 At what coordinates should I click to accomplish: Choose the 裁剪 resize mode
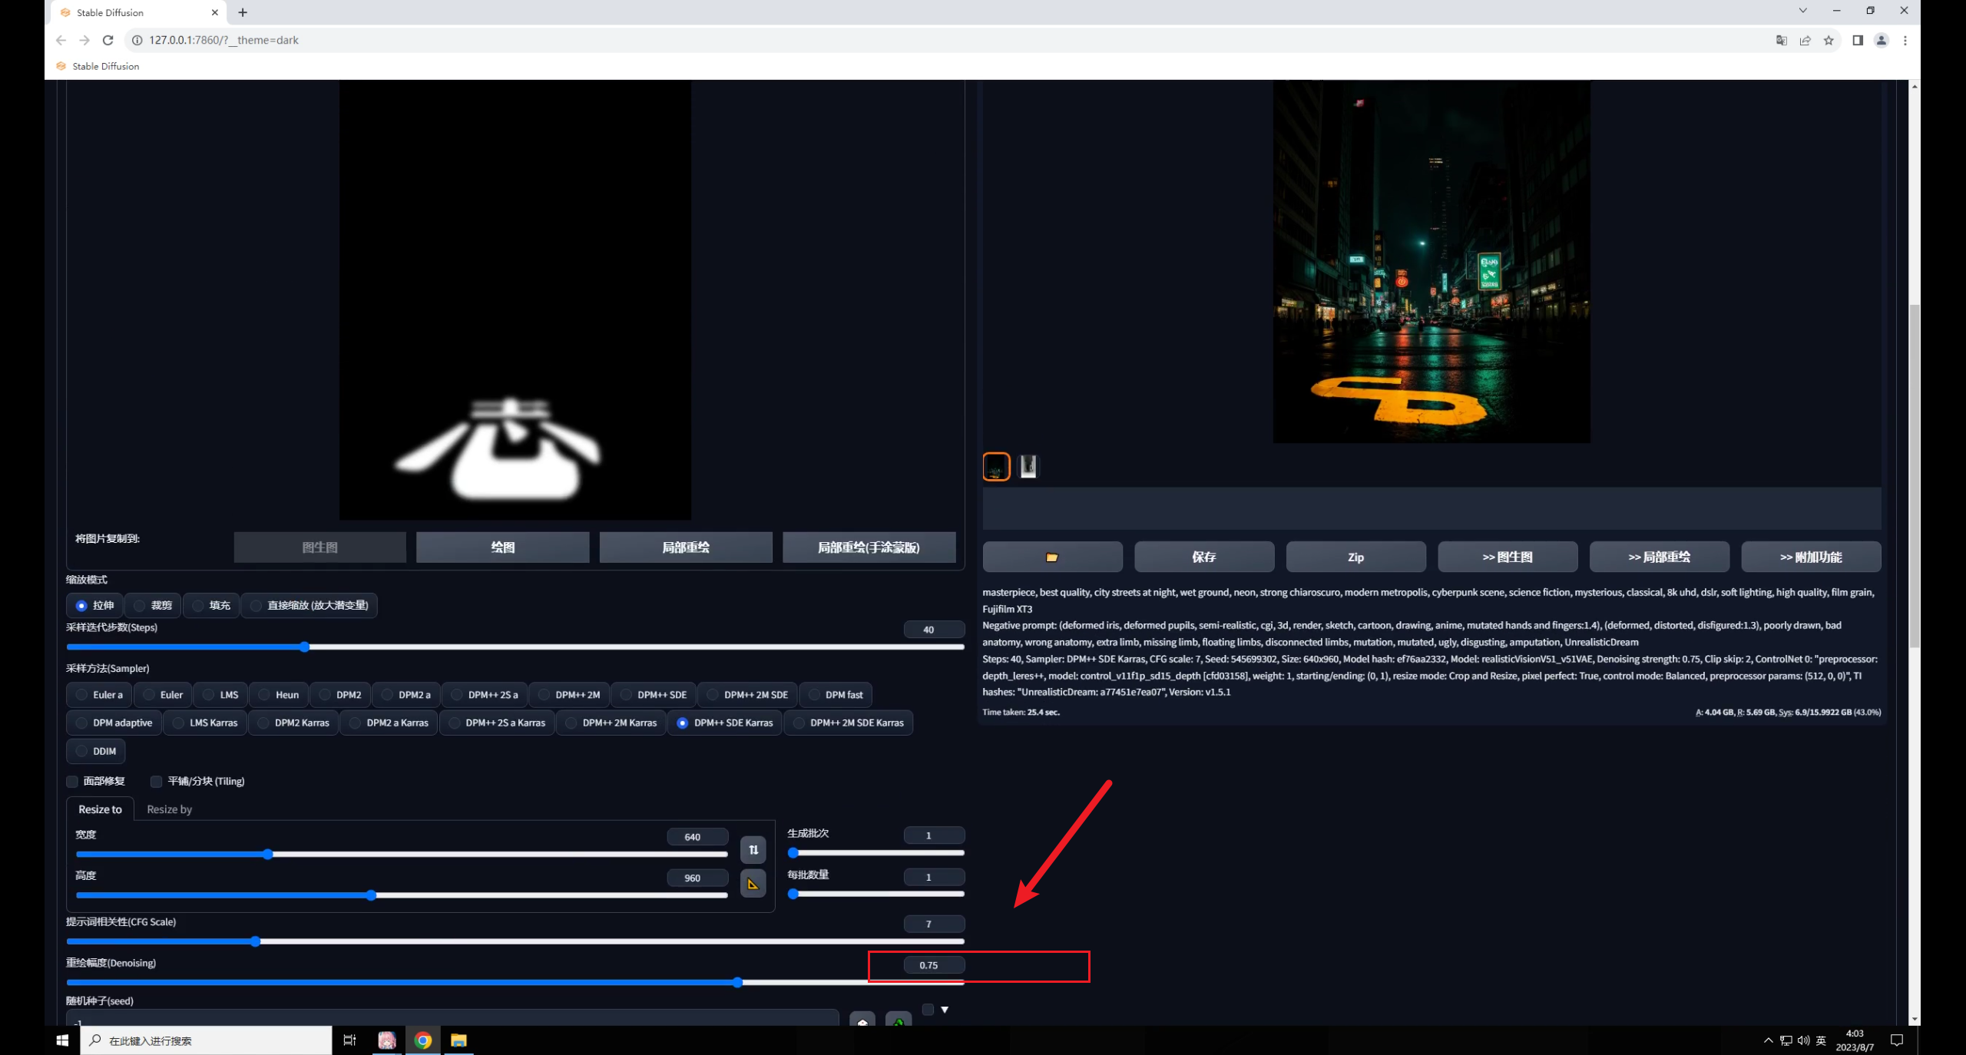(x=153, y=605)
